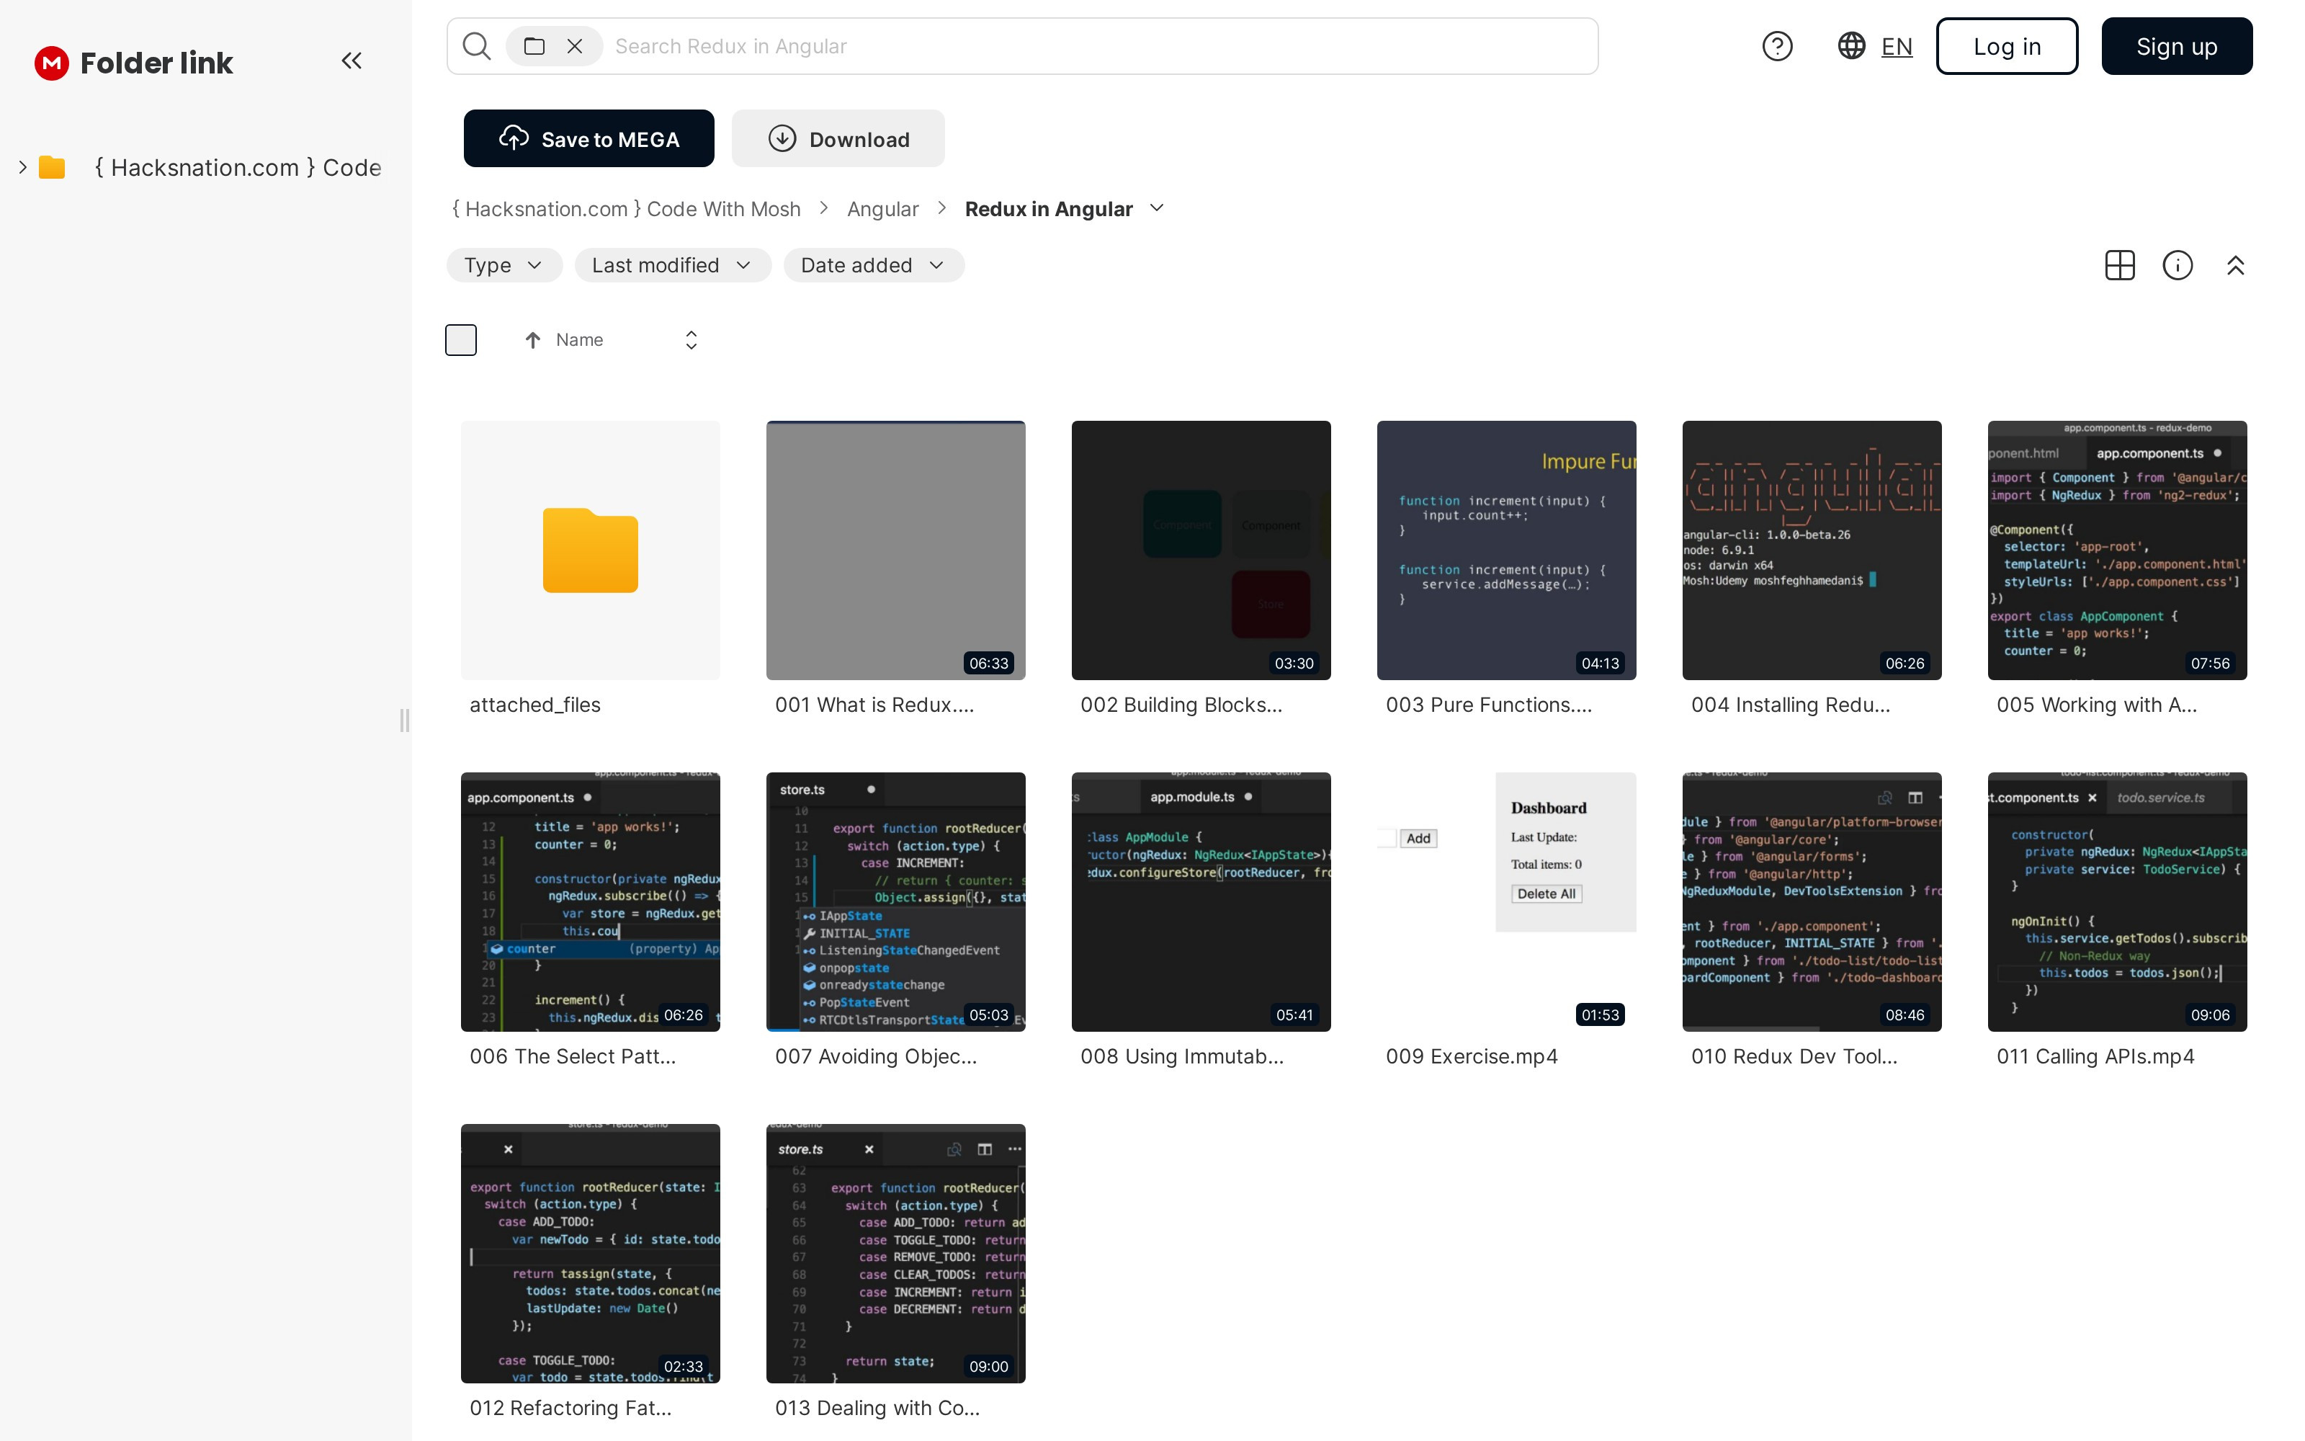Screen dimensions: 2305x1441
Task: Open the Date added filter dropdown
Action: 874,265
